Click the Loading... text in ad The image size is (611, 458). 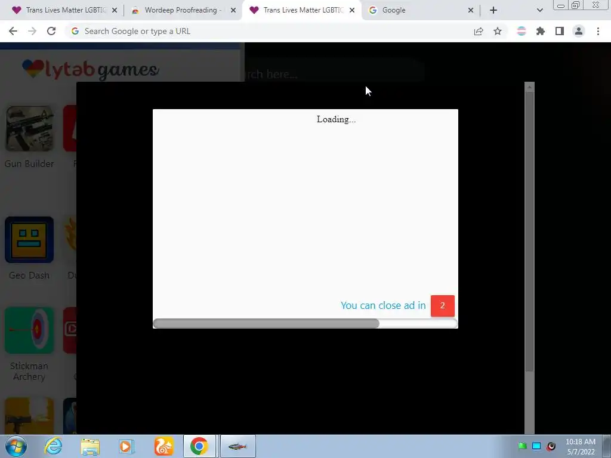pos(336,119)
